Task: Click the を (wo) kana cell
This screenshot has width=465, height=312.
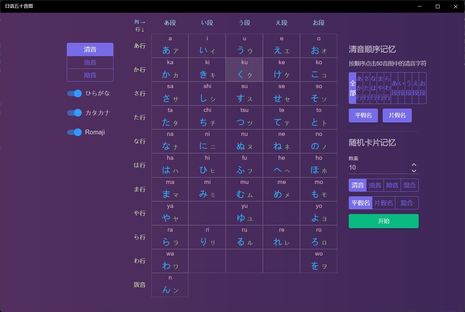Action: pyautogui.click(x=319, y=261)
